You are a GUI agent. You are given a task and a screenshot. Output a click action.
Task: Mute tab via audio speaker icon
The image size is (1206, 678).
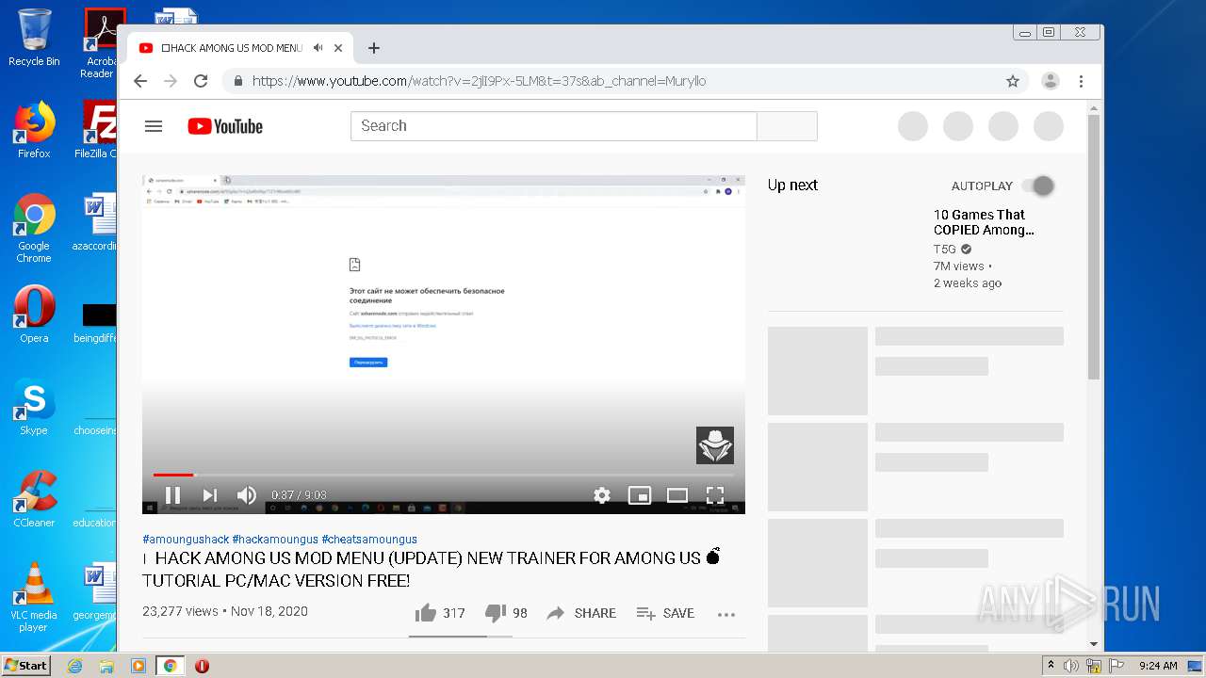coord(318,48)
